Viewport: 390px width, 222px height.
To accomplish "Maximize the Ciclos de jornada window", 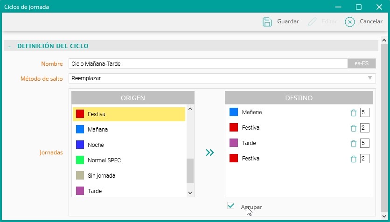I will [x=359, y=7].
